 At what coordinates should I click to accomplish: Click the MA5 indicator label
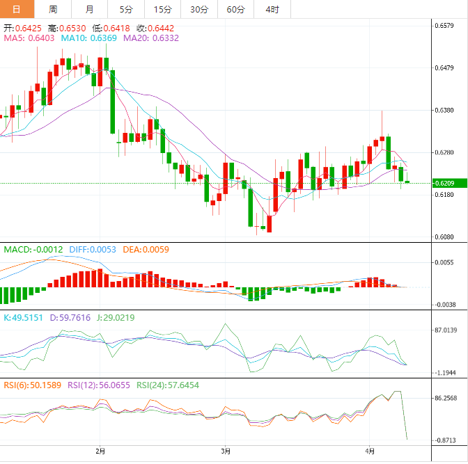(x=29, y=38)
